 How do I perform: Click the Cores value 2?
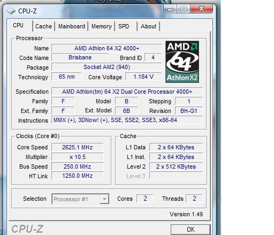[x=145, y=199]
